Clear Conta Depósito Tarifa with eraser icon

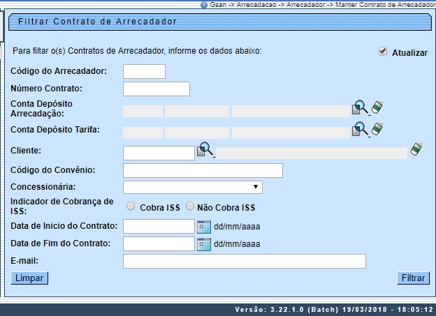[x=377, y=129]
